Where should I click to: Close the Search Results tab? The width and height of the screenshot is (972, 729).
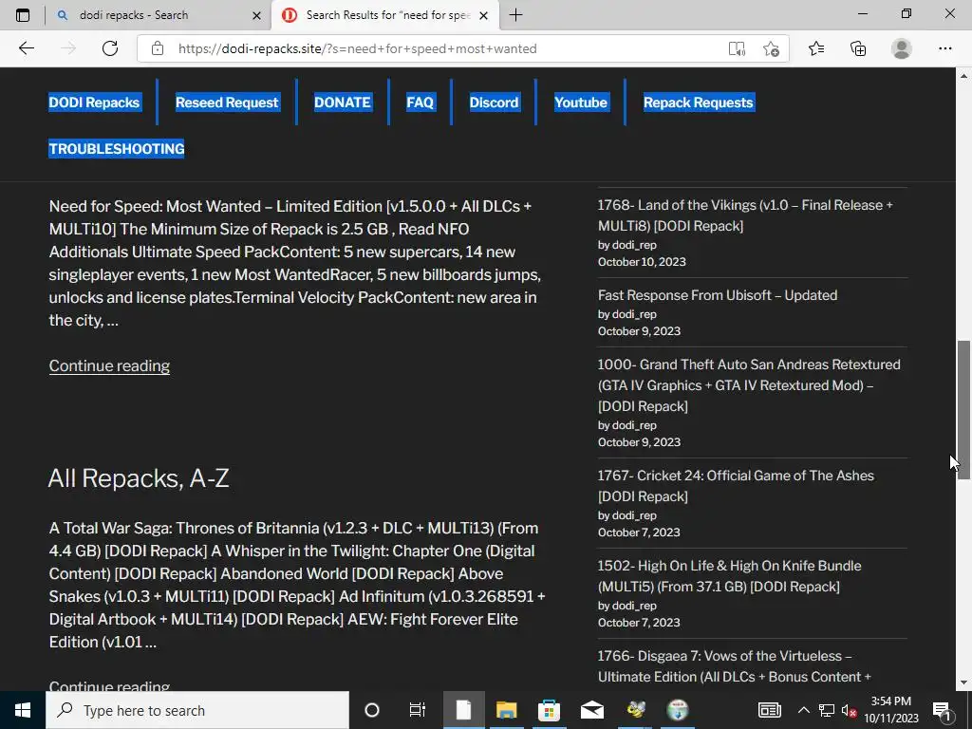pos(484,15)
